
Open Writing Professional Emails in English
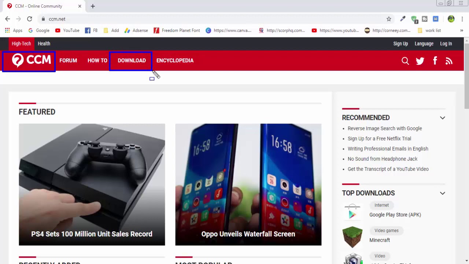(388, 149)
